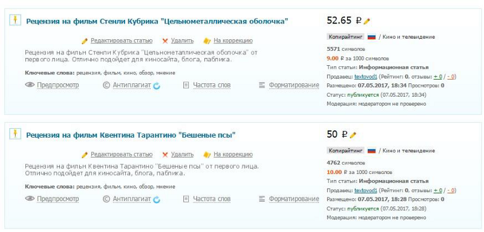Viewport: 484px width, 232px height.
Task: Send the Kubrick review "На коррекцию"
Action: click(233, 40)
